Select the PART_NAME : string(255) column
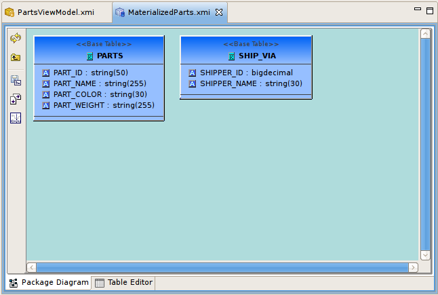Viewport: 438px width, 295px height. [x=100, y=83]
